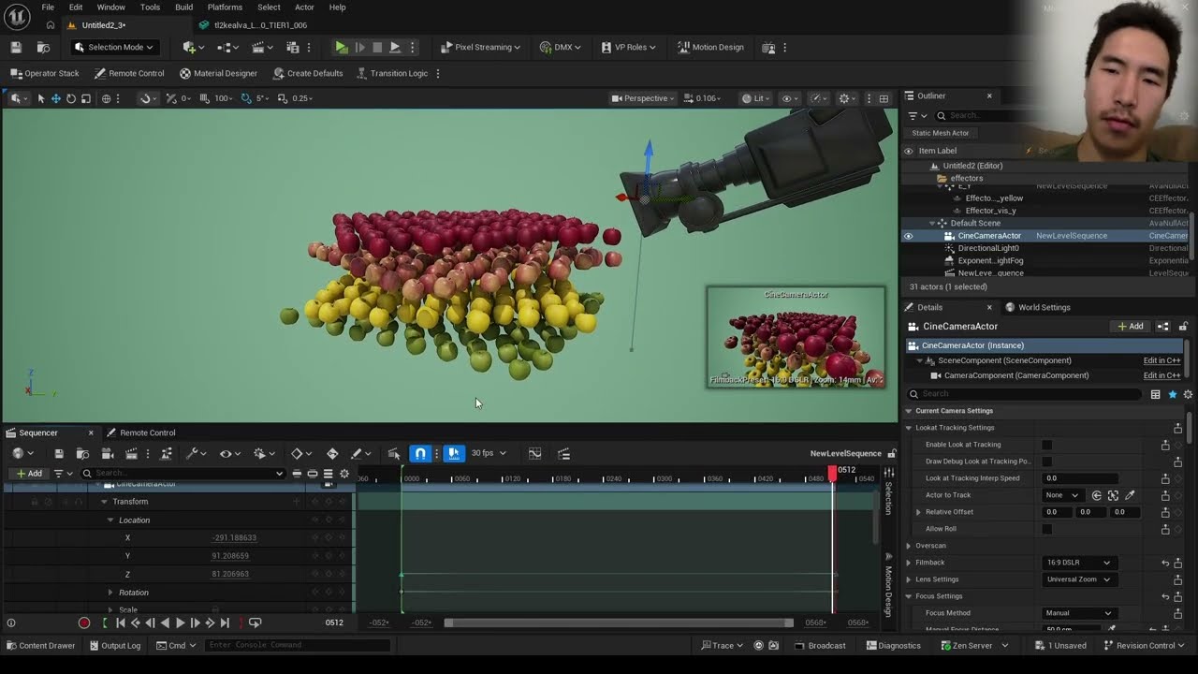
Task: Select the rotate gizmo tool
Action: point(70,98)
